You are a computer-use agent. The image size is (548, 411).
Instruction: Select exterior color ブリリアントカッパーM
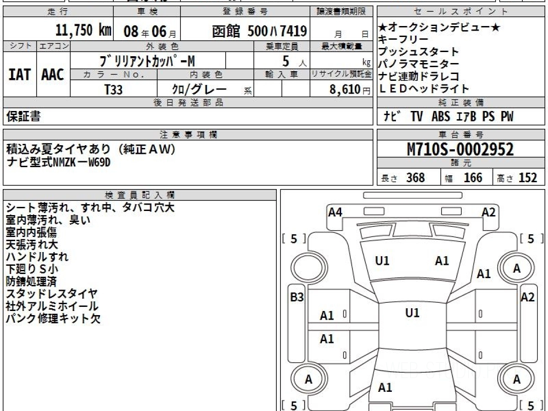pyautogui.click(x=147, y=60)
